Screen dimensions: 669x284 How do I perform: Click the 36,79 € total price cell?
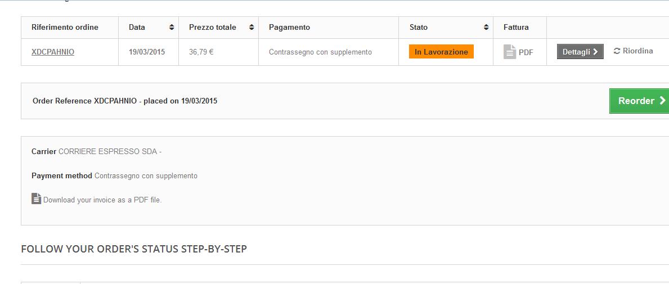pyautogui.click(x=201, y=52)
